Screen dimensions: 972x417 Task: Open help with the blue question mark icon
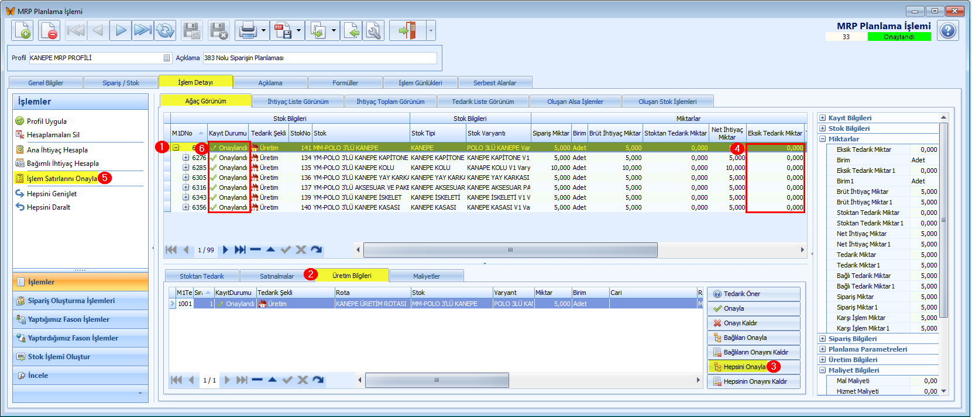(x=948, y=31)
